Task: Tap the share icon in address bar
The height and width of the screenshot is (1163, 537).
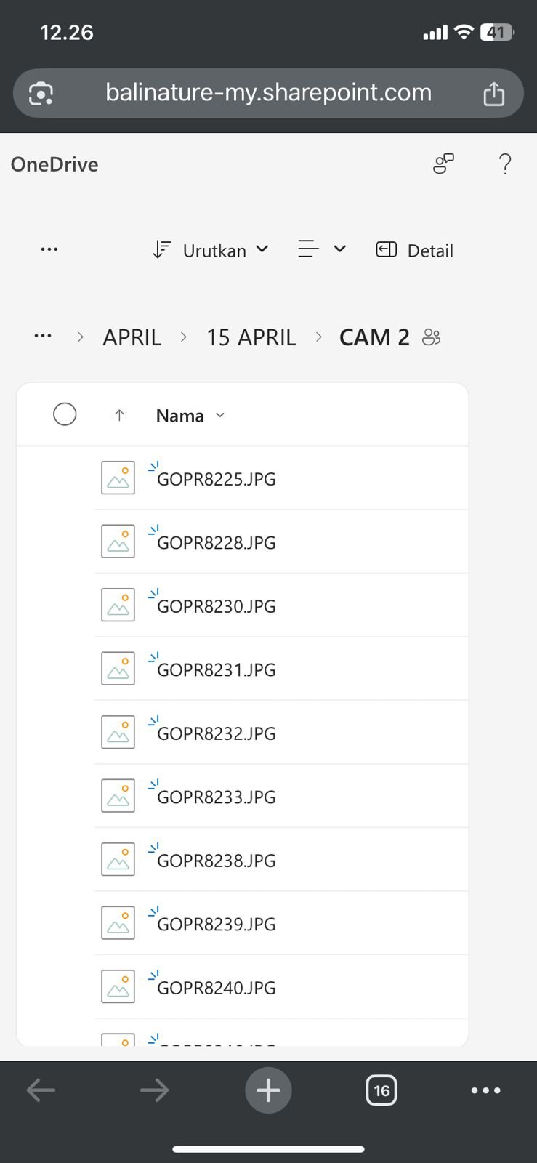Action: tap(493, 94)
